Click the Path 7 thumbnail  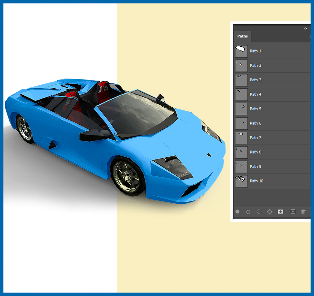point(241,137)
